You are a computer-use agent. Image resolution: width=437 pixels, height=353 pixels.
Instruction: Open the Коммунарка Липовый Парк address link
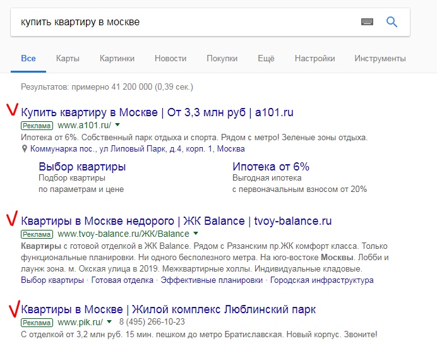138,149
